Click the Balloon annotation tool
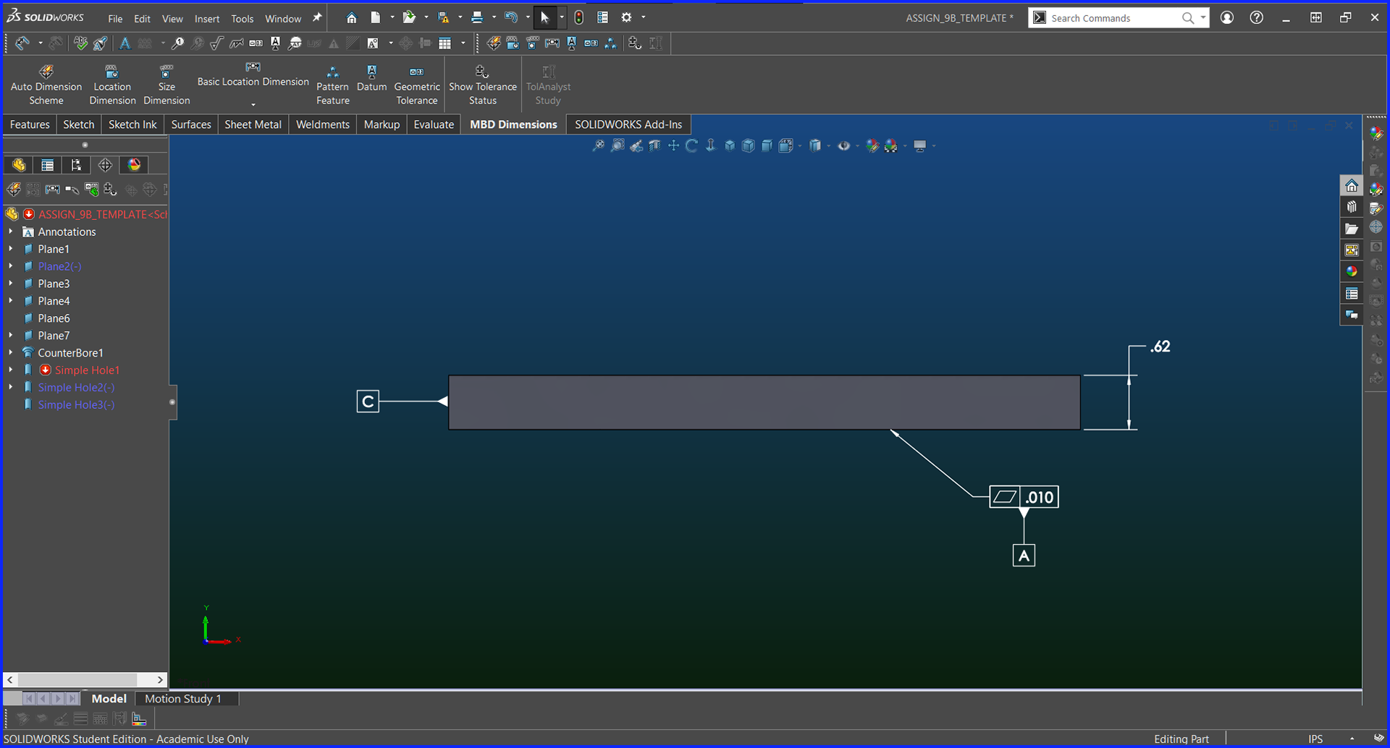Screen dimensions: 1390x748 point(178,43)
